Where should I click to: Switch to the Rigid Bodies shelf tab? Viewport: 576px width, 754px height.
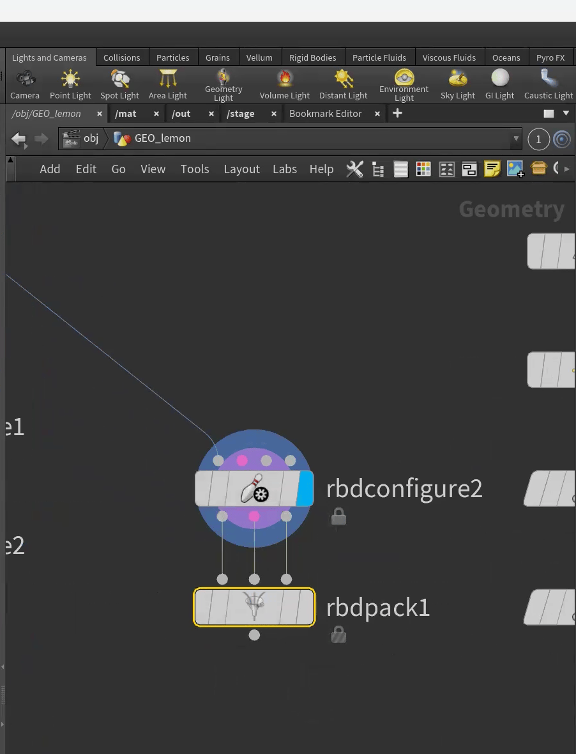[x=312, y=58]
